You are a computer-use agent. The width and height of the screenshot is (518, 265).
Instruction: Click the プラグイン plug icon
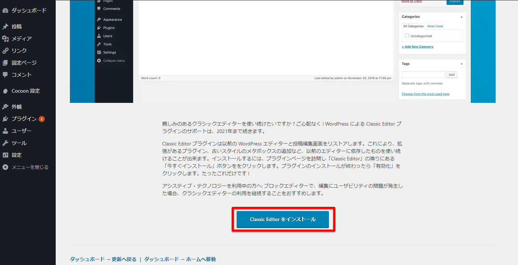(x=5, y=119)
